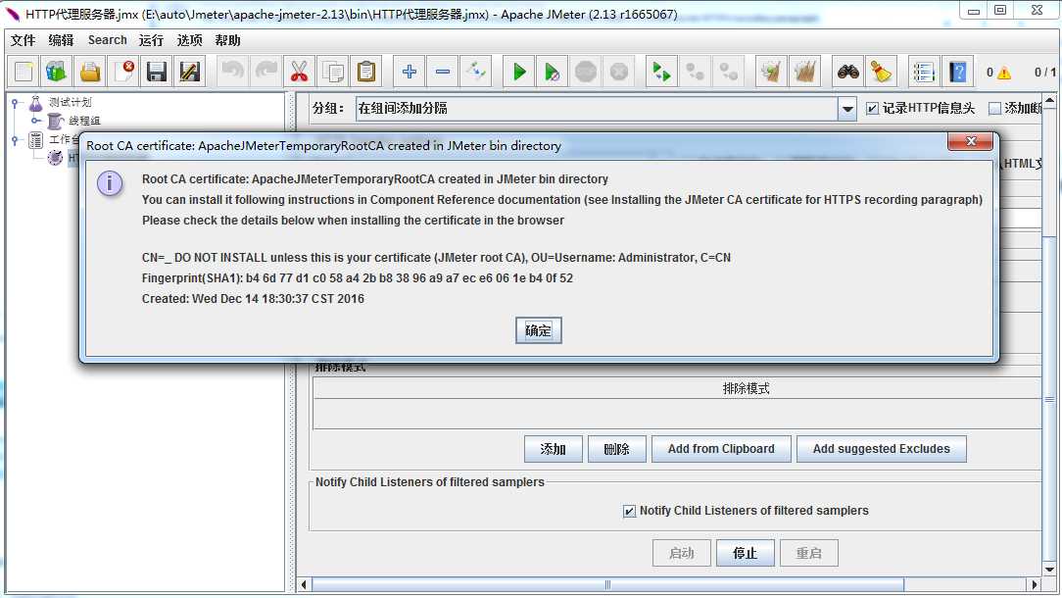Open the 文件 menu
The height and width of the screenshot is (598, 1062).
[24, 40]
